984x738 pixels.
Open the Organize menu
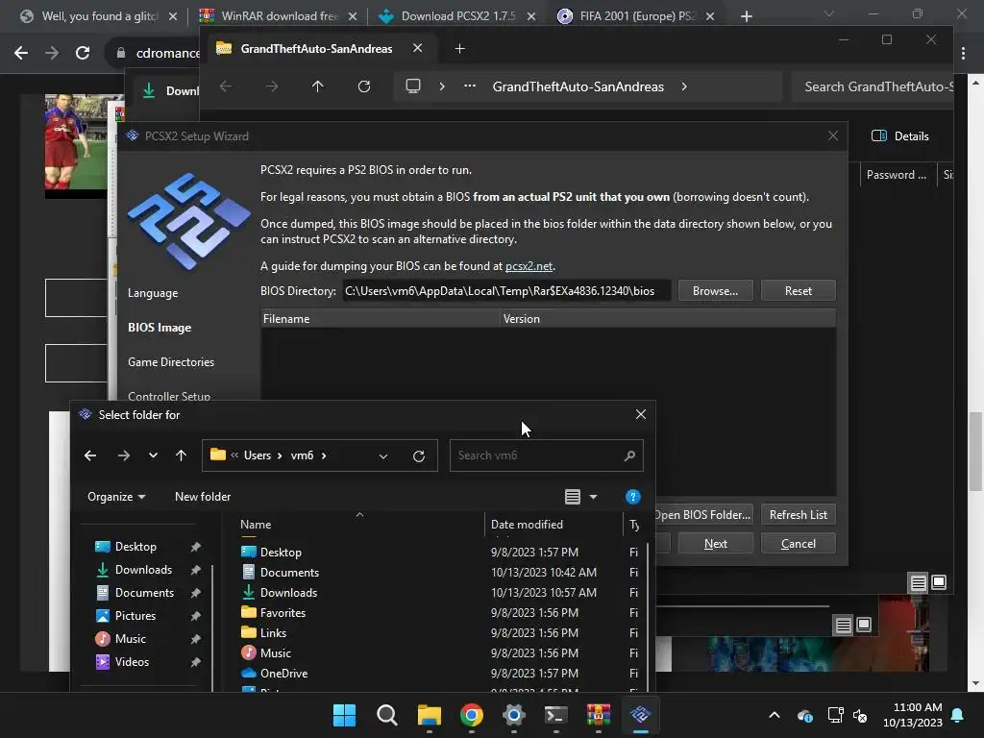(116, 497)
